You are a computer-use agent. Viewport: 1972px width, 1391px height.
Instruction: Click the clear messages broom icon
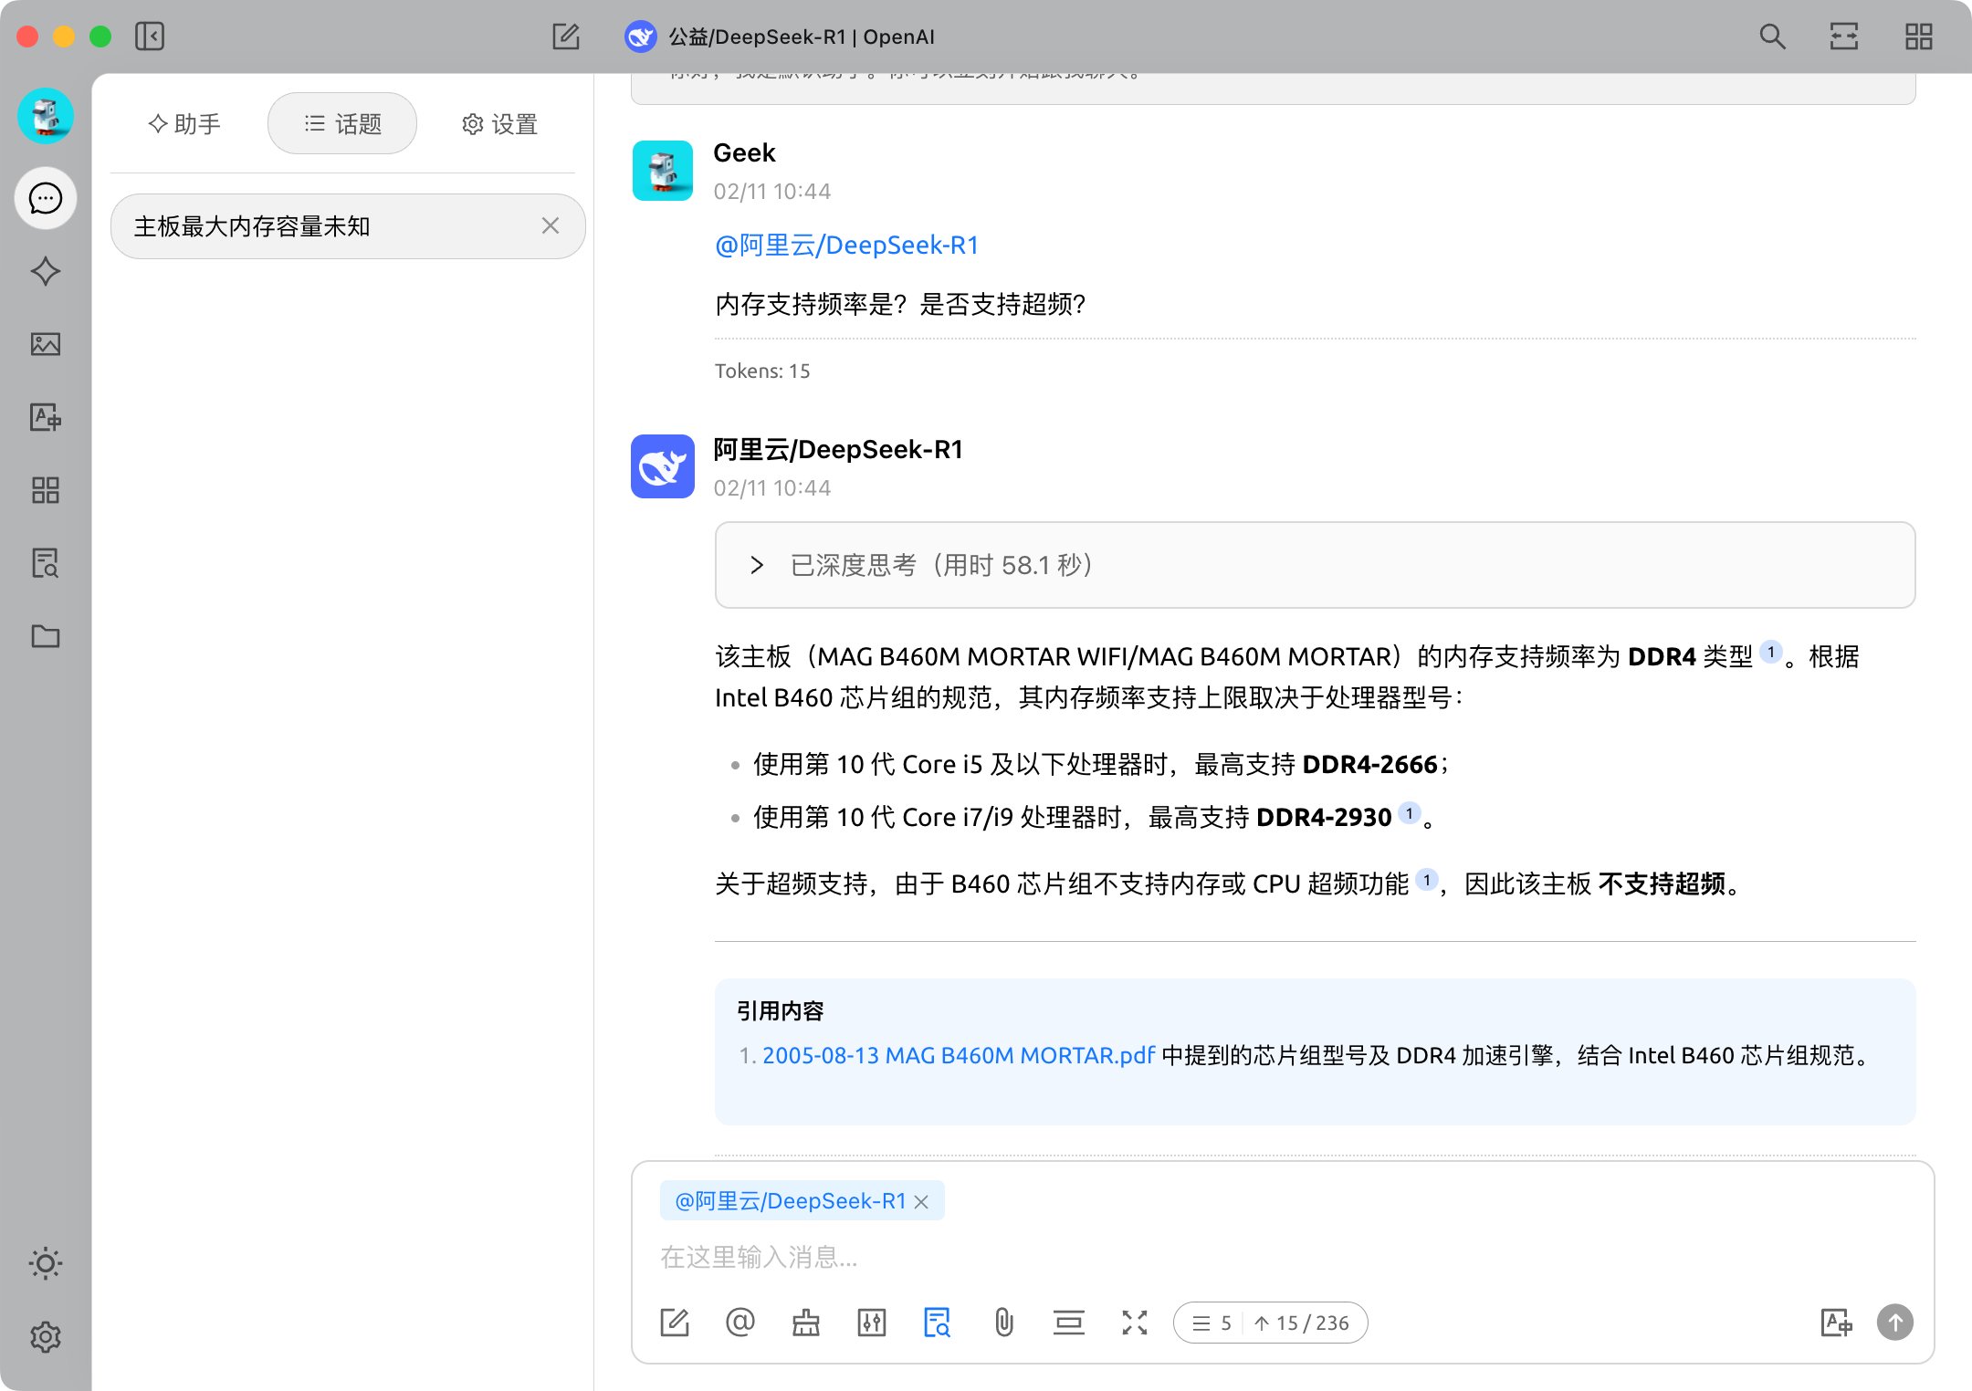pyautogui.click(x=806, y=1323)
